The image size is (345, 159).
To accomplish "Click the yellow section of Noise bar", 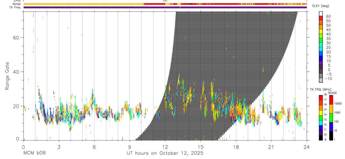I will coord(83,4).
